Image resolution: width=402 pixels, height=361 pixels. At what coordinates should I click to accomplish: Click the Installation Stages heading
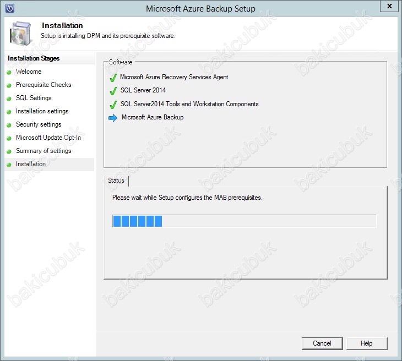point(34,58)
